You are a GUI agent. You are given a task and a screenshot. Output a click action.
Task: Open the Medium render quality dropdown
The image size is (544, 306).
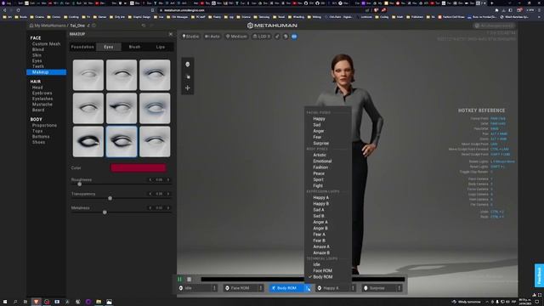[236, 37]
